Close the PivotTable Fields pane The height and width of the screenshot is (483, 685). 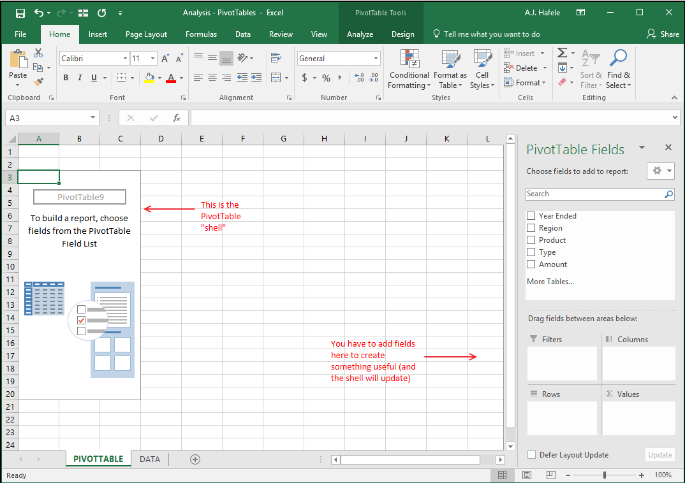(668, 147)
